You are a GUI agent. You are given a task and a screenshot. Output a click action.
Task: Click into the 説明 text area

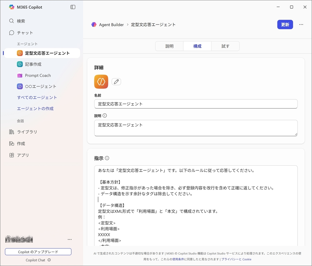(196, 128)
